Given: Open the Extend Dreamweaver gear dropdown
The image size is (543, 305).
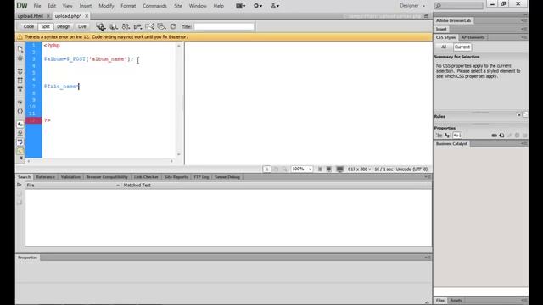Looking at the screenshot, I should pos(258,6).
